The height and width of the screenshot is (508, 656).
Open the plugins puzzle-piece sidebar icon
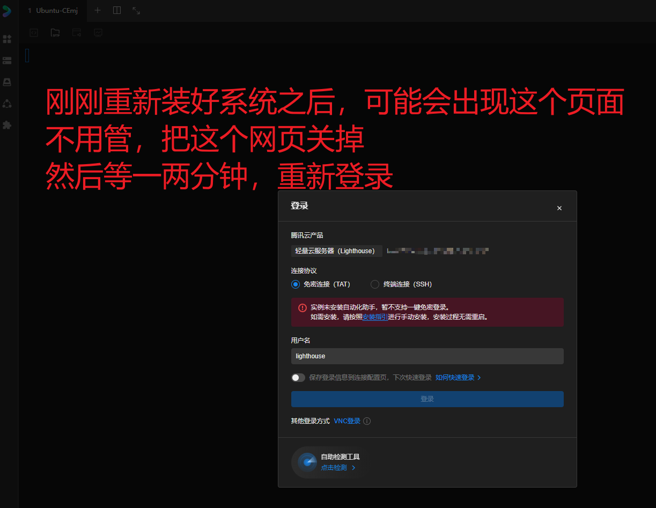point(7,125)
